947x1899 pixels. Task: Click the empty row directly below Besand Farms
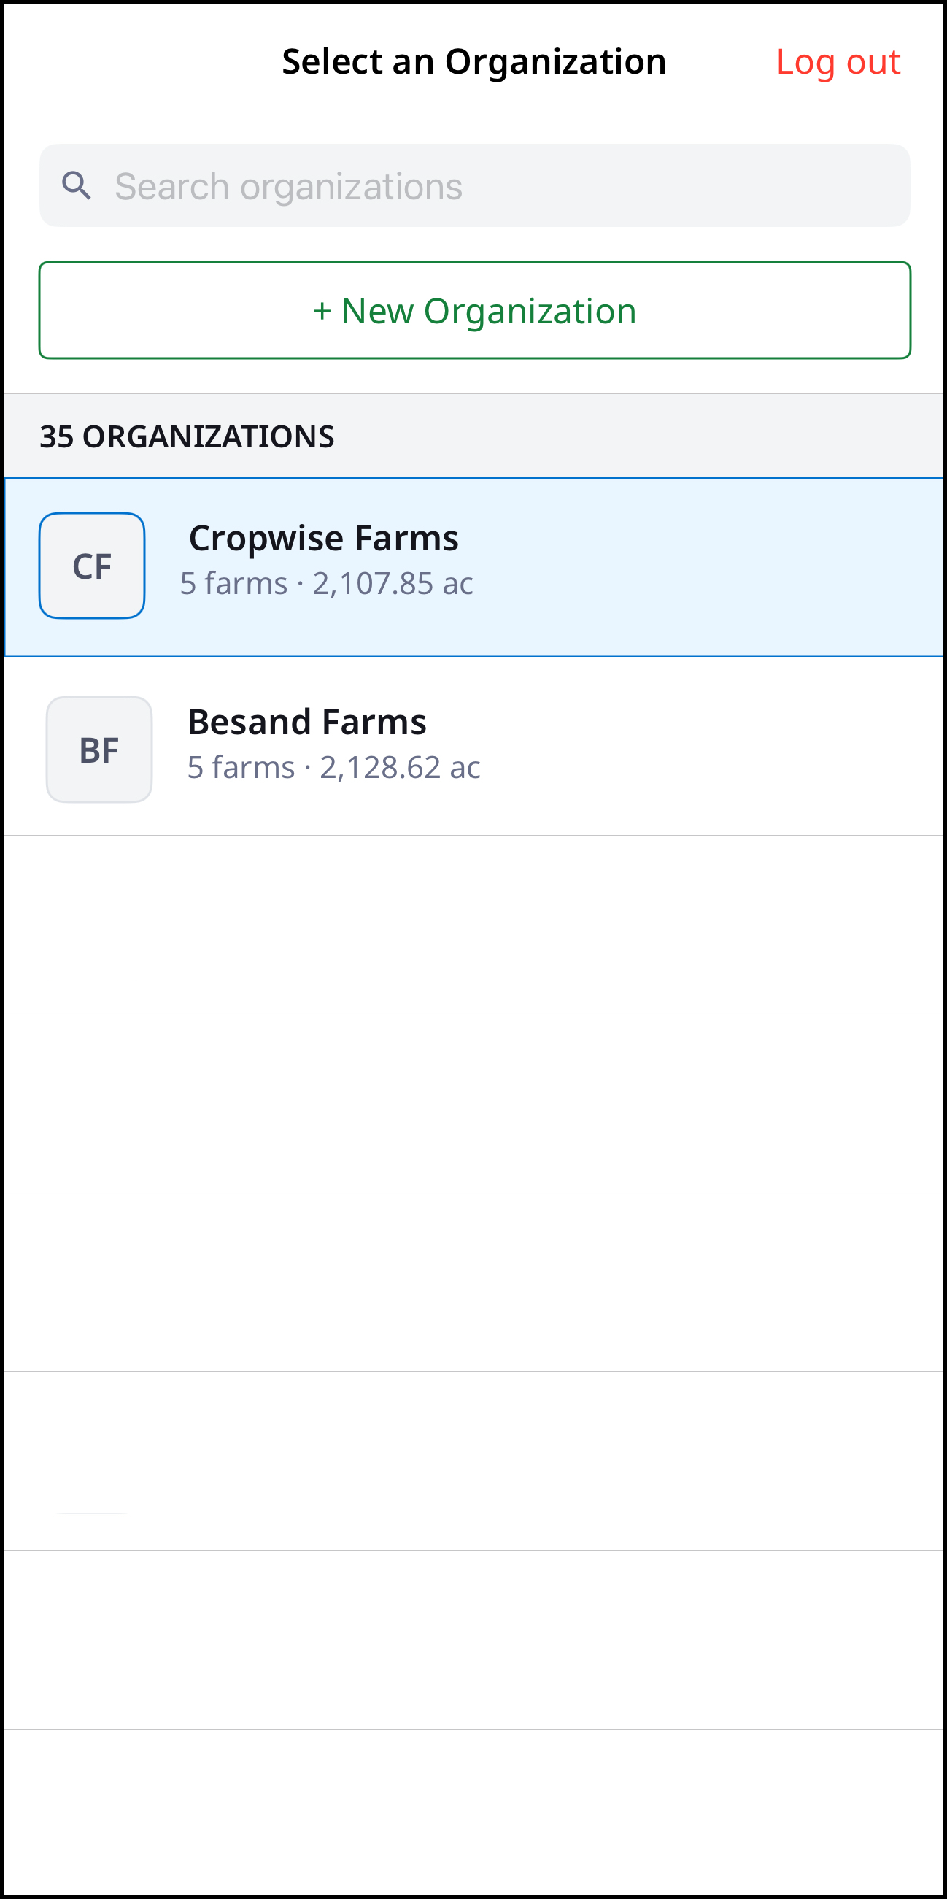click(x=475, y=925)
